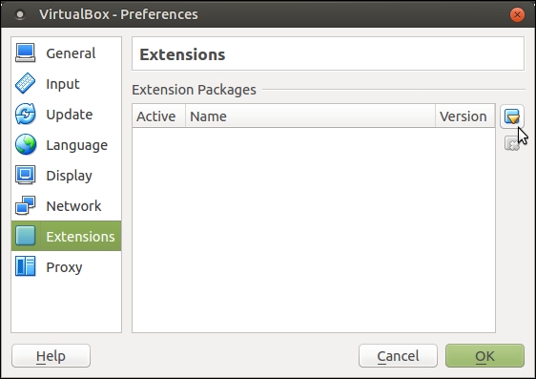
Task: Click the Proxy panel icon
Action: pos(26,266)
